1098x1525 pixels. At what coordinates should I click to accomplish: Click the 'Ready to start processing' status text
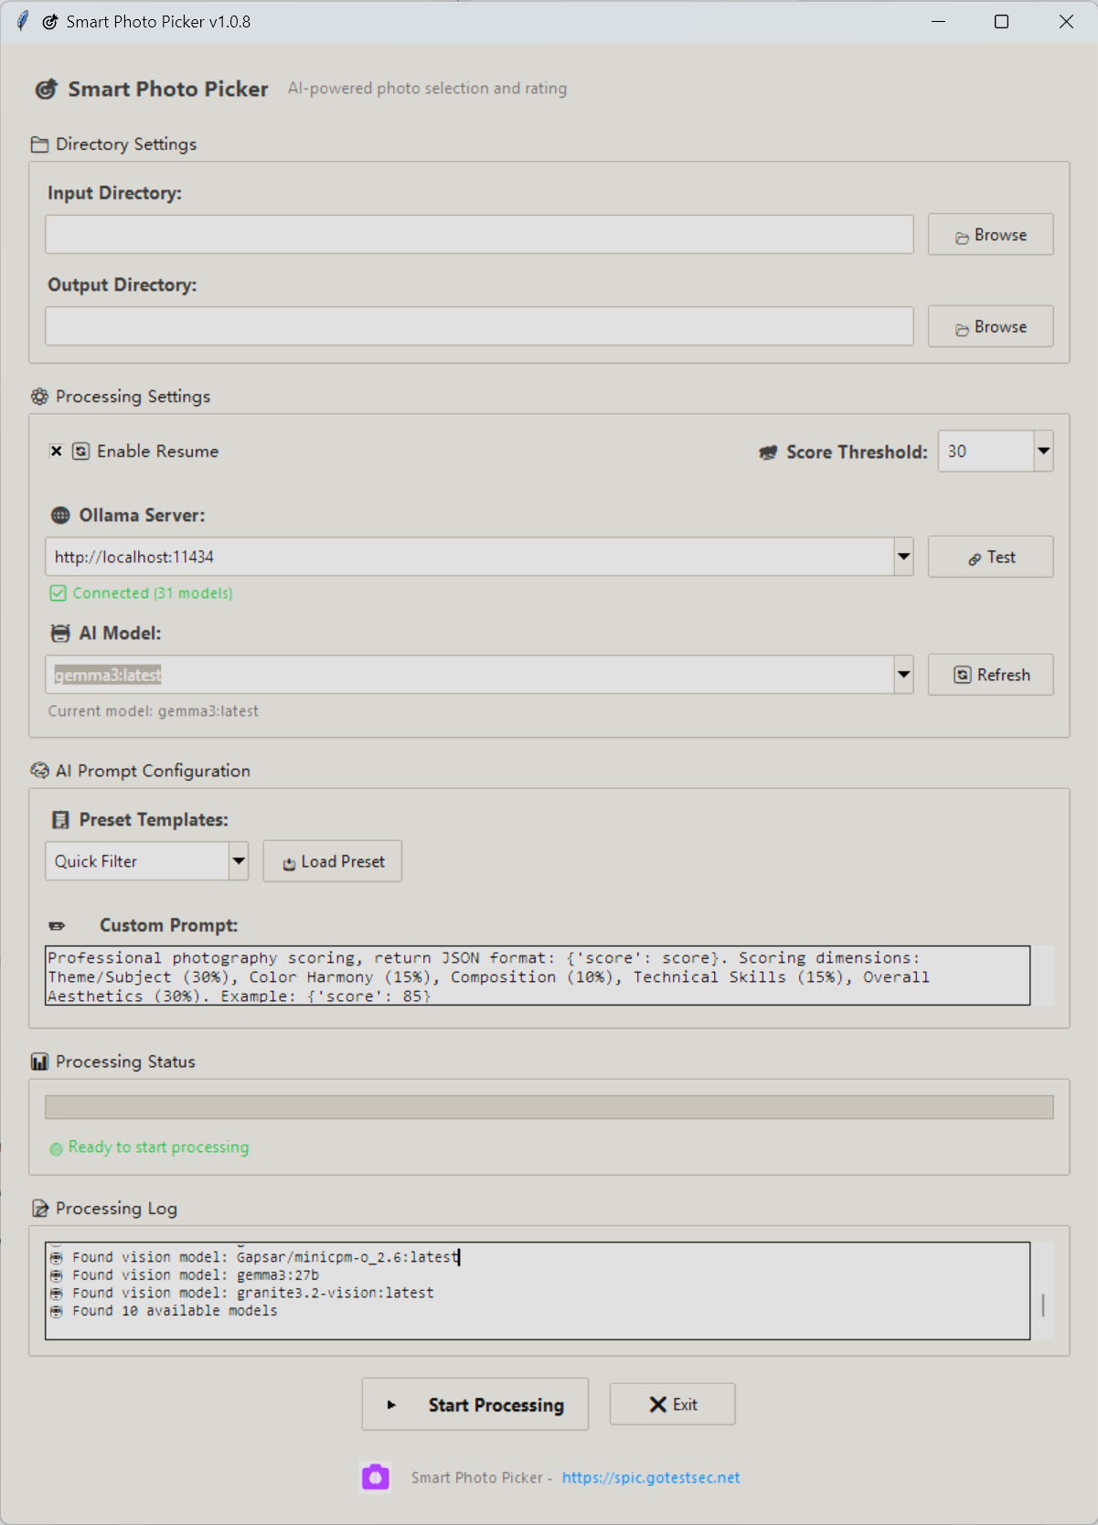click(x=158, y=1147)
